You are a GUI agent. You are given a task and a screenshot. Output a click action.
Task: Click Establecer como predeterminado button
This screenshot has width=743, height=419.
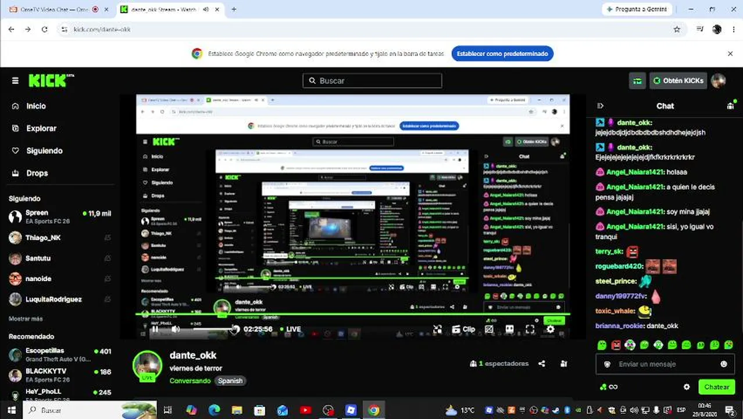[x=502, y=54]
